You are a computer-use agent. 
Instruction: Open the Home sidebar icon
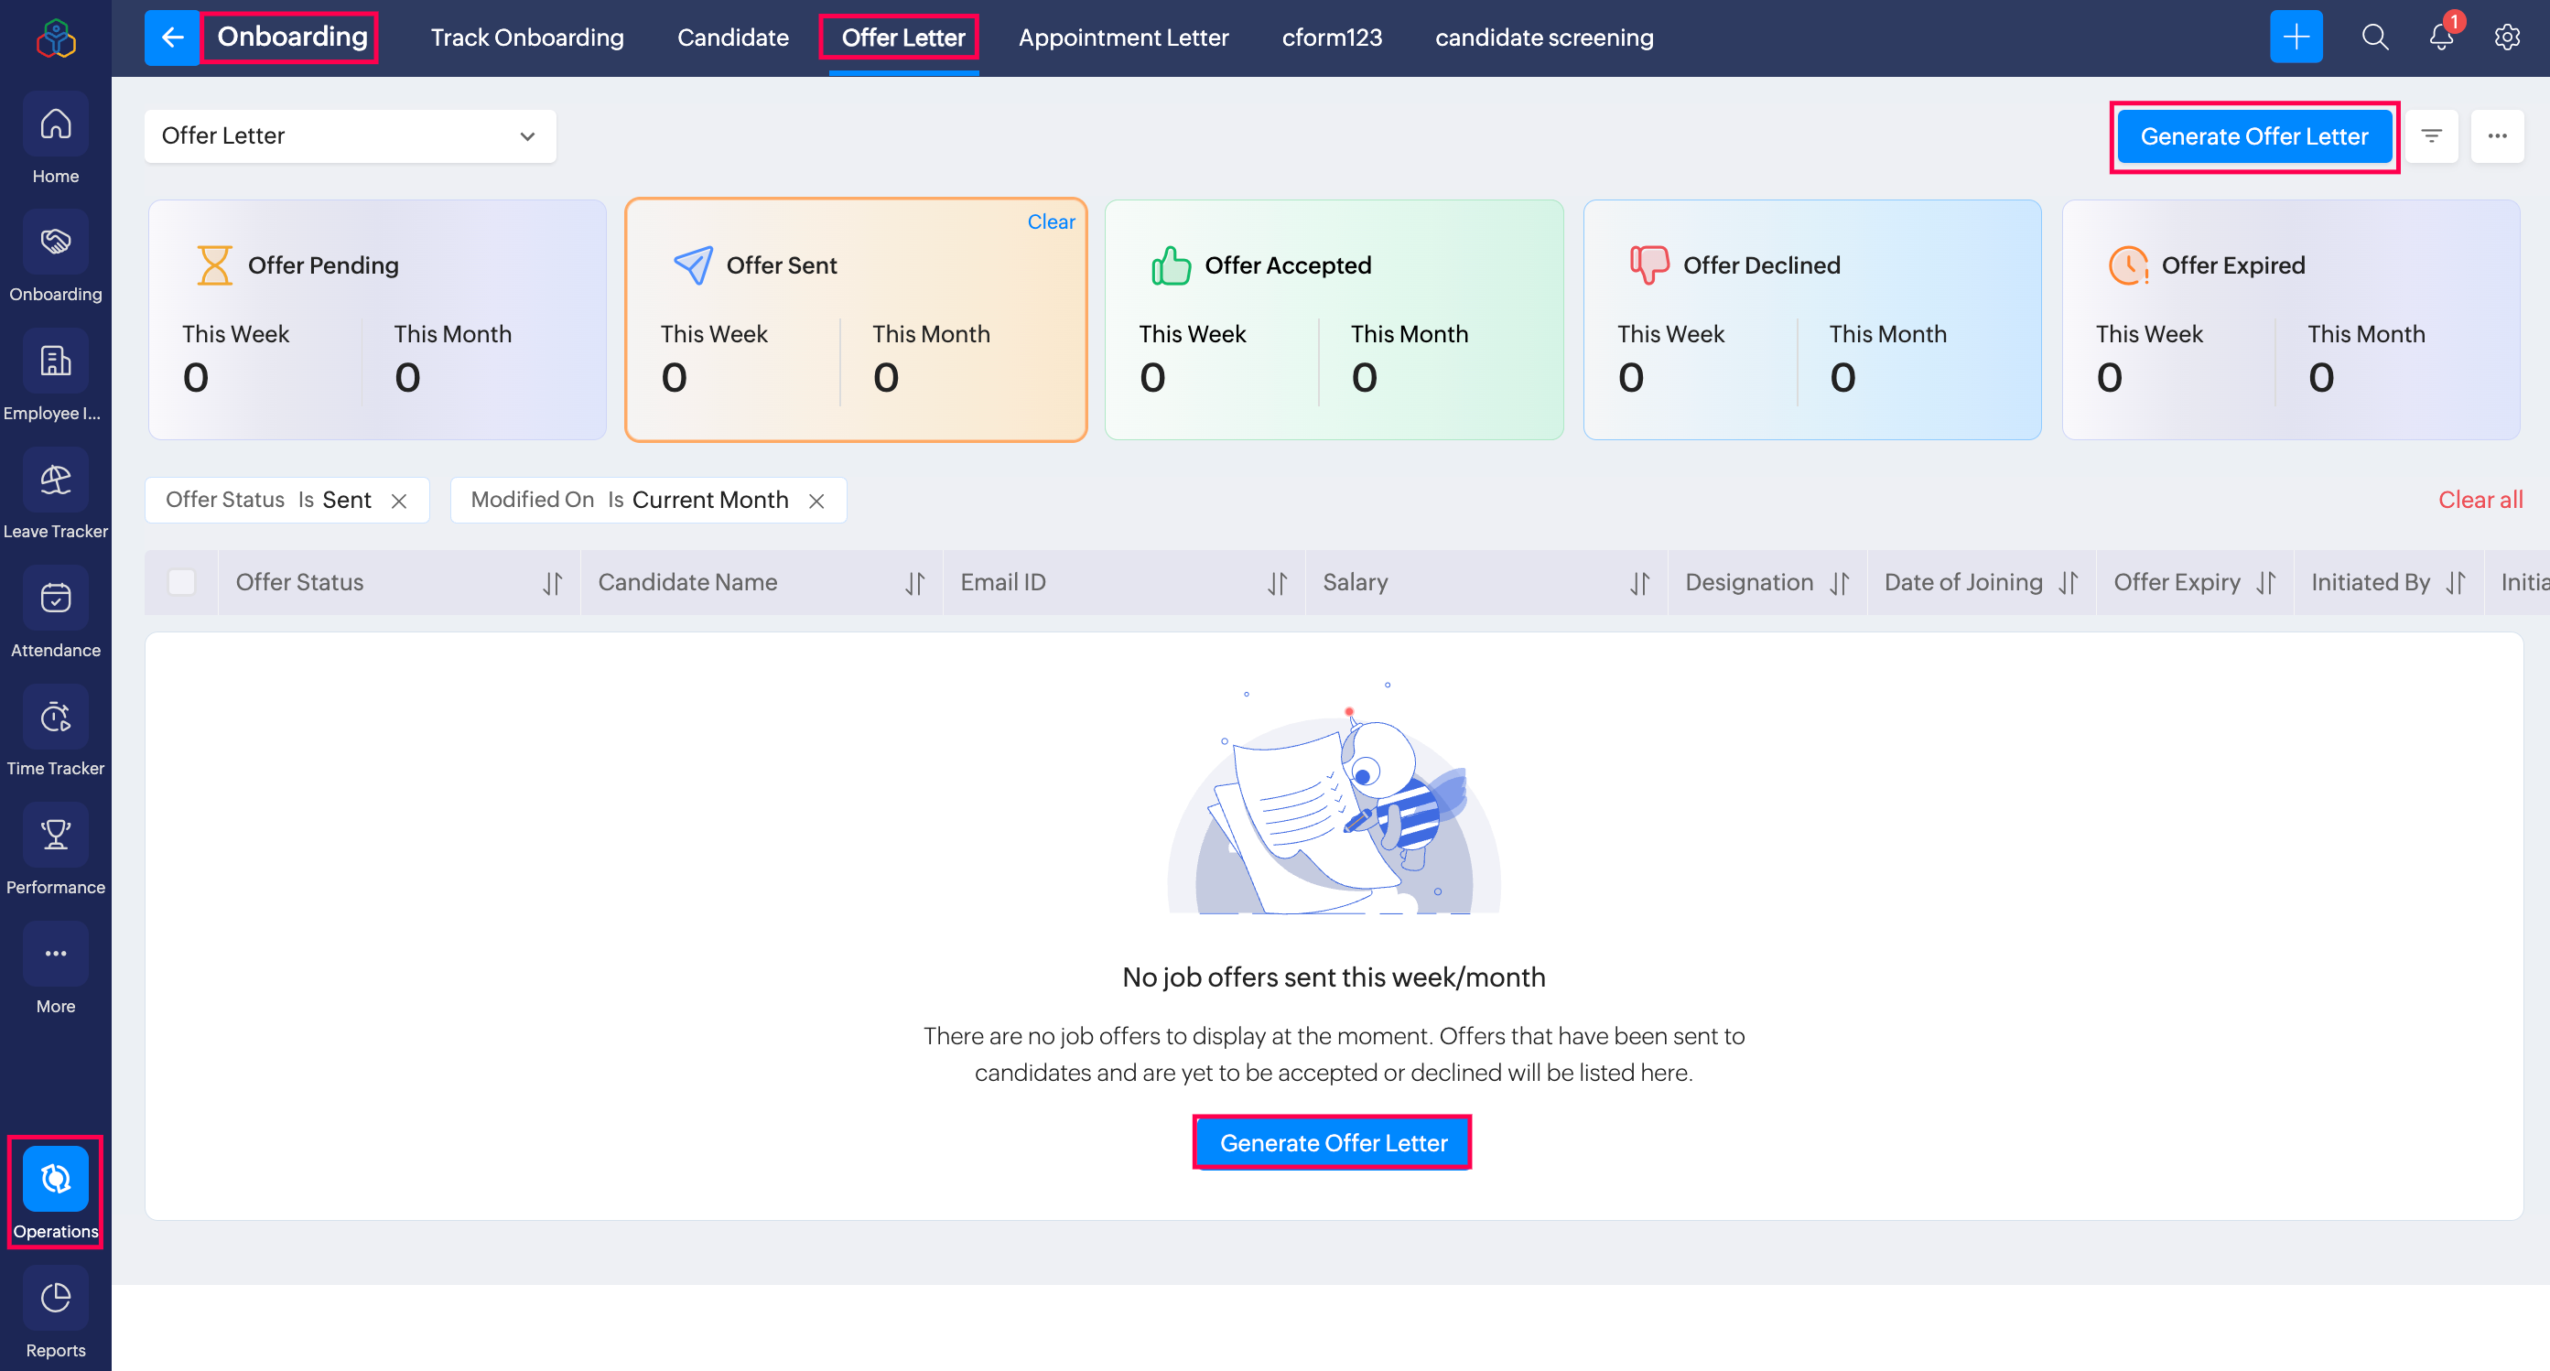[x=56, y=125]
